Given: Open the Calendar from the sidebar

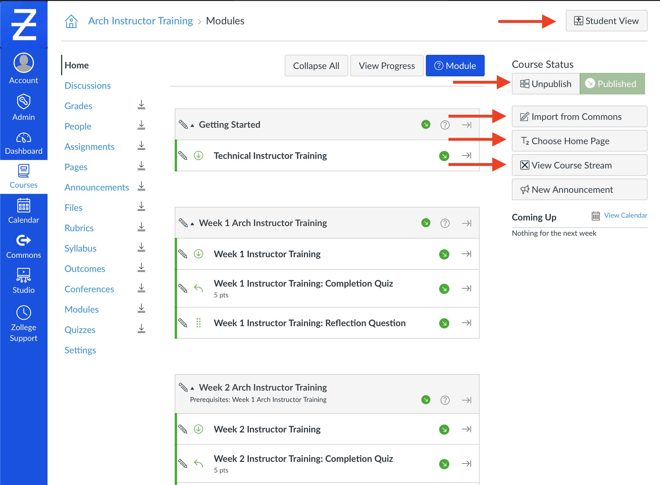Looking at the screenshot, I should point(23,211).
